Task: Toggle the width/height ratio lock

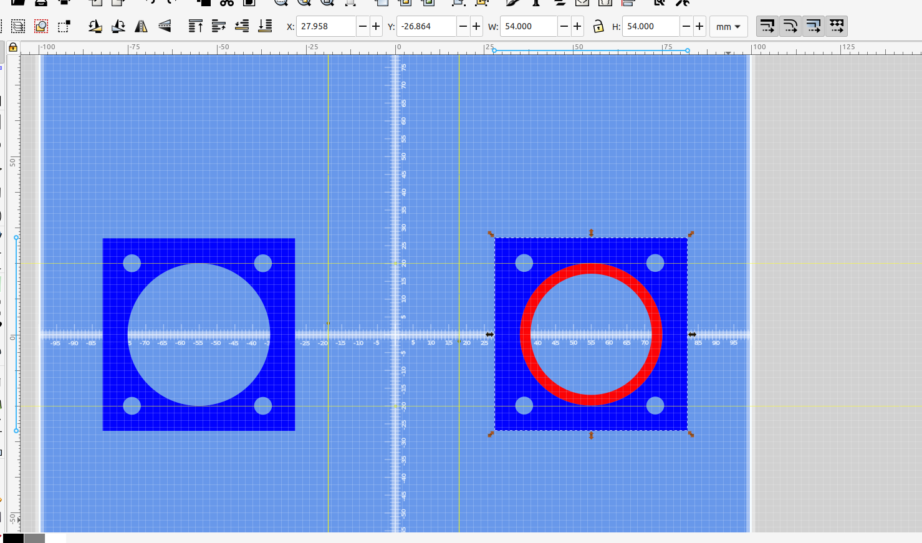Action: [x=598, y=26]
